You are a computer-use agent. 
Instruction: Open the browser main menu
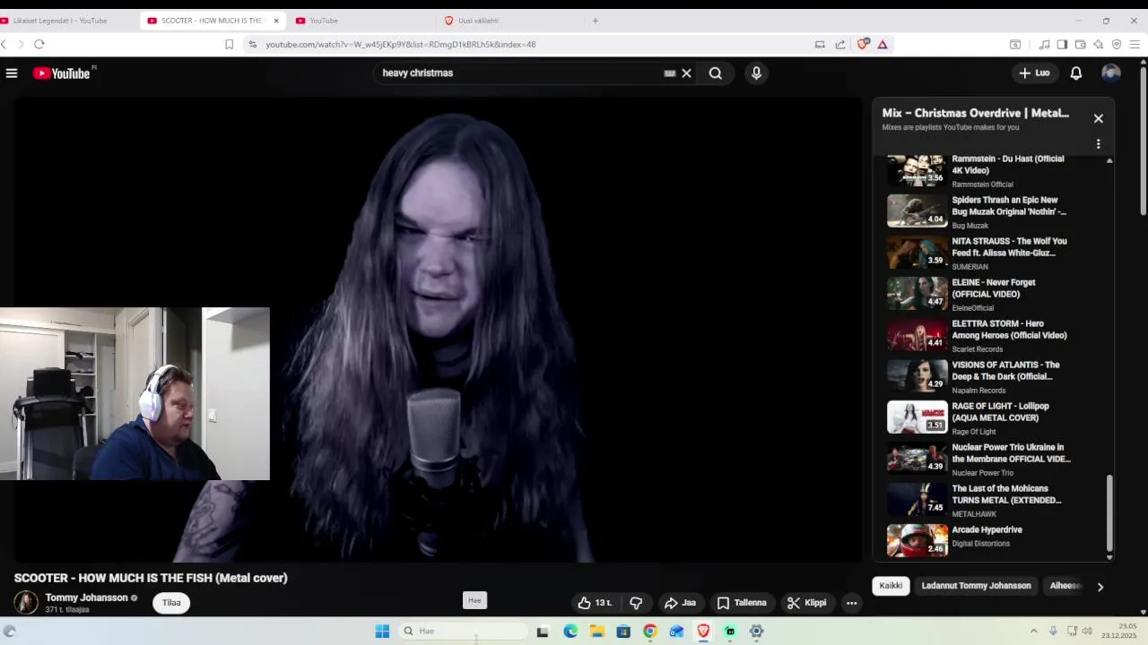(x=1135, y=44)
